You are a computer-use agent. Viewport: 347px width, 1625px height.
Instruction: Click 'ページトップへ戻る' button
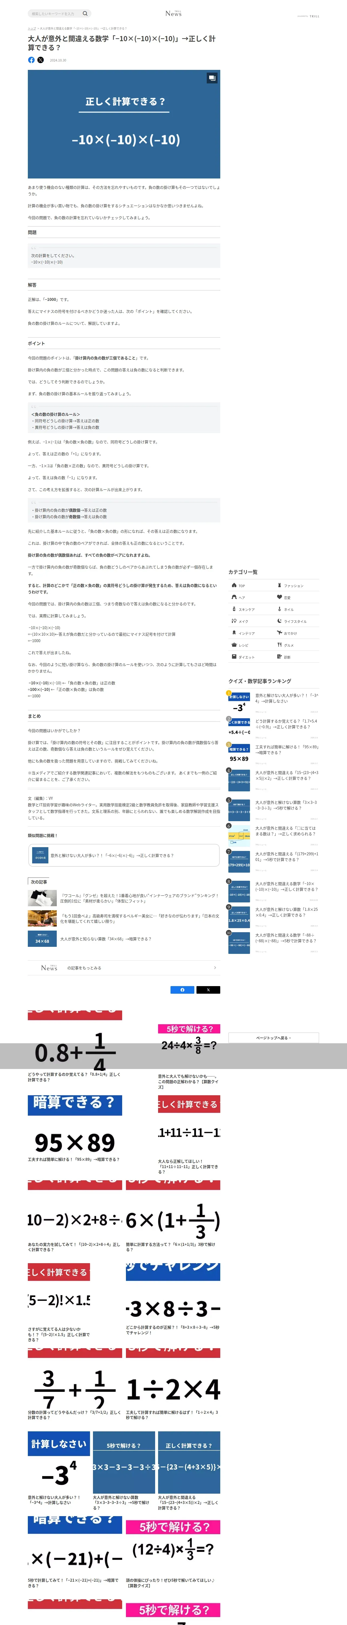[273, 1038]
